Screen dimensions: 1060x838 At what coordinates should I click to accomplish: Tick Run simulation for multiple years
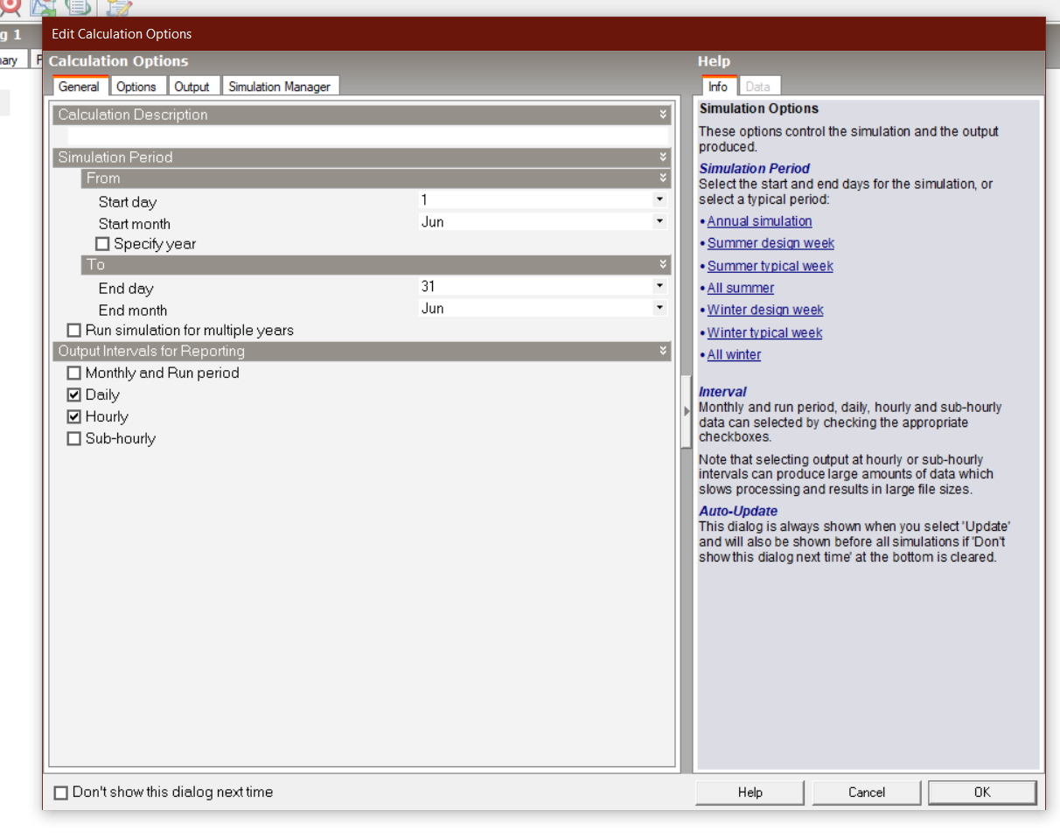74,331
